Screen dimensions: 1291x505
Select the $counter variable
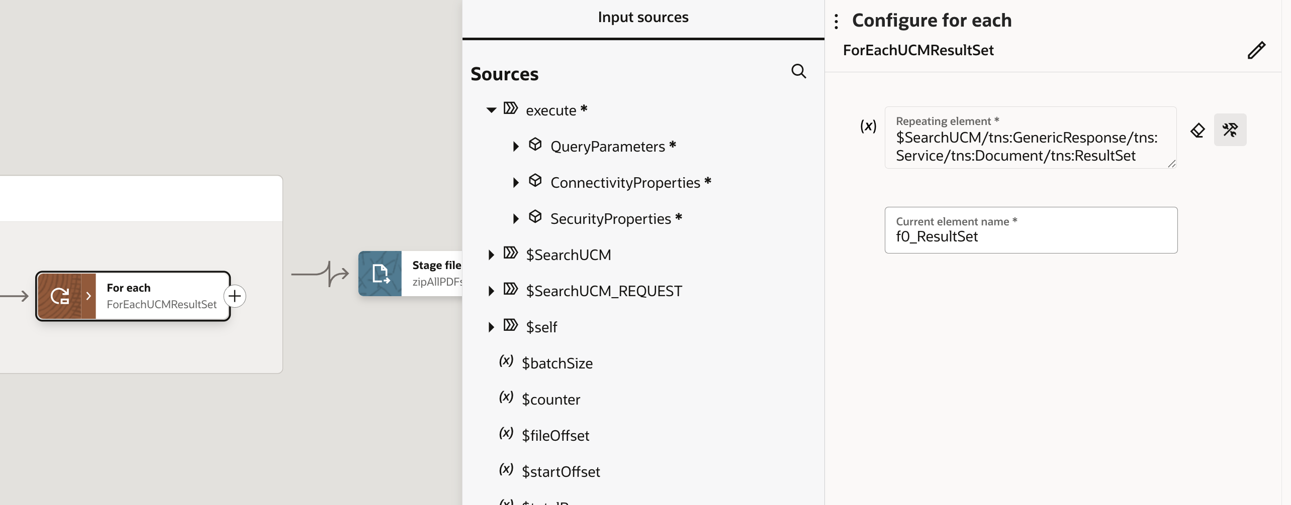click(550, 399)
